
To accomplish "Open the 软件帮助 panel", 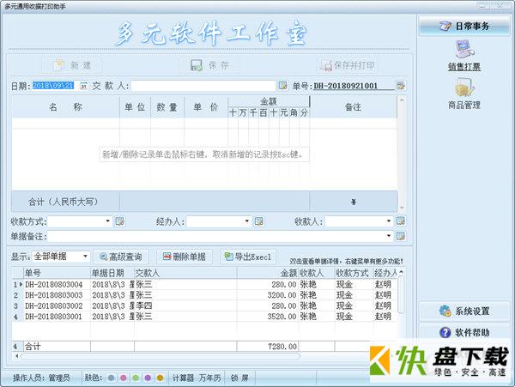I will pos(464,332).
